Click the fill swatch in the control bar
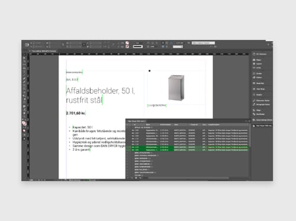 click(x=127, y=43)
